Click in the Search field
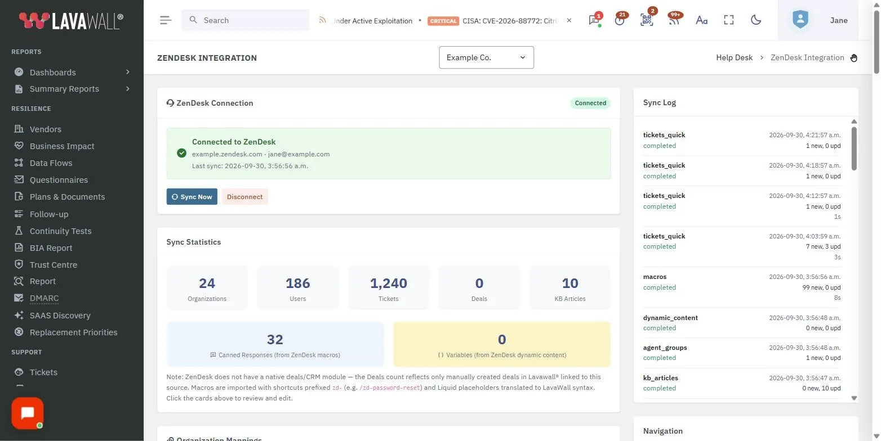The height and width of the screenshot is (441, 881). click(x=245, y=20)
